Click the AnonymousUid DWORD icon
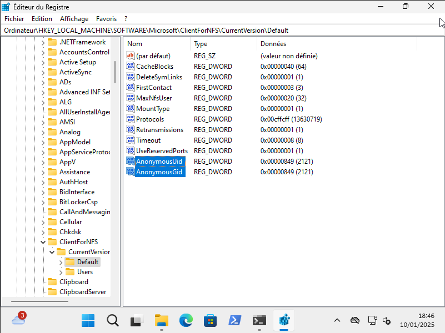Image resolution: width=445 pixels, height=333 pixels. pos(131,162)
